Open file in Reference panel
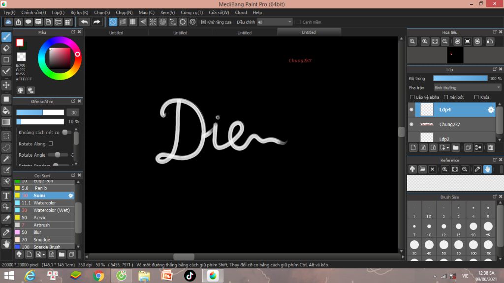The width and height of the screenshot is (504, 283). coord(422,169)
